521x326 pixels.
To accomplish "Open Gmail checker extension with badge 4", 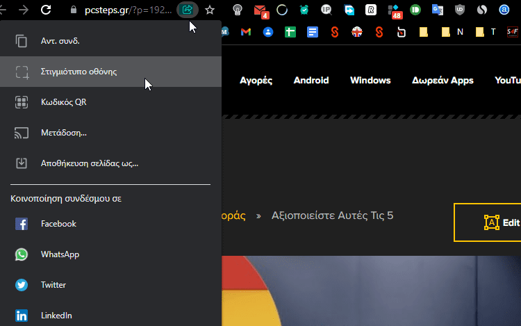I will 260,11.
